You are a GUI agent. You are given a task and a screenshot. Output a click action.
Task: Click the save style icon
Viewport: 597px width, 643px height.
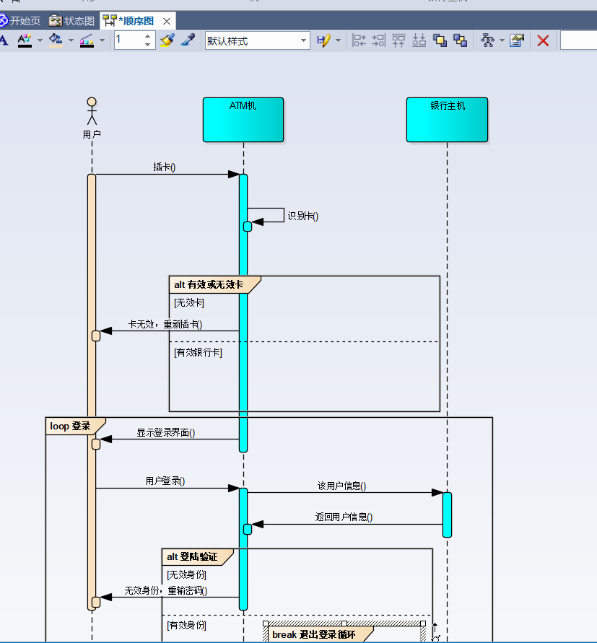[x=323, y=40]
